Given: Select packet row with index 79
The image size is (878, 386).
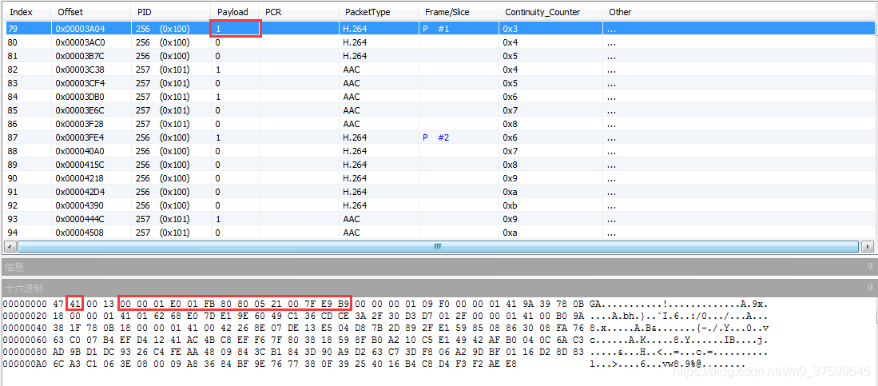Looking at the screenshot, I should pos(440,29).
